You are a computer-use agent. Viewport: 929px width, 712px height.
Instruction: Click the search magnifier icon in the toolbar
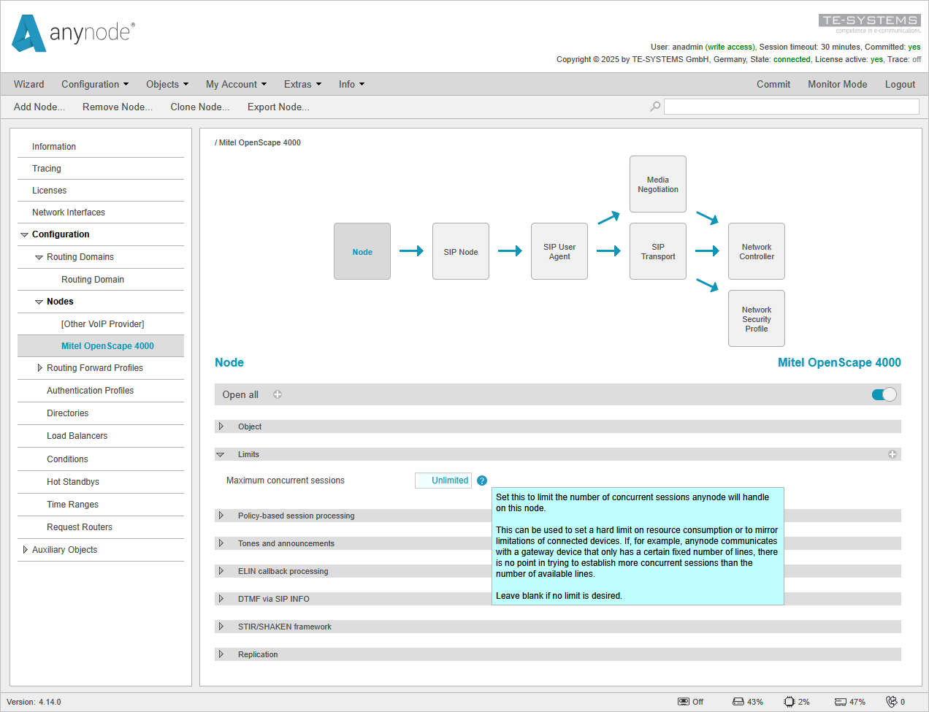click(654, 106)
